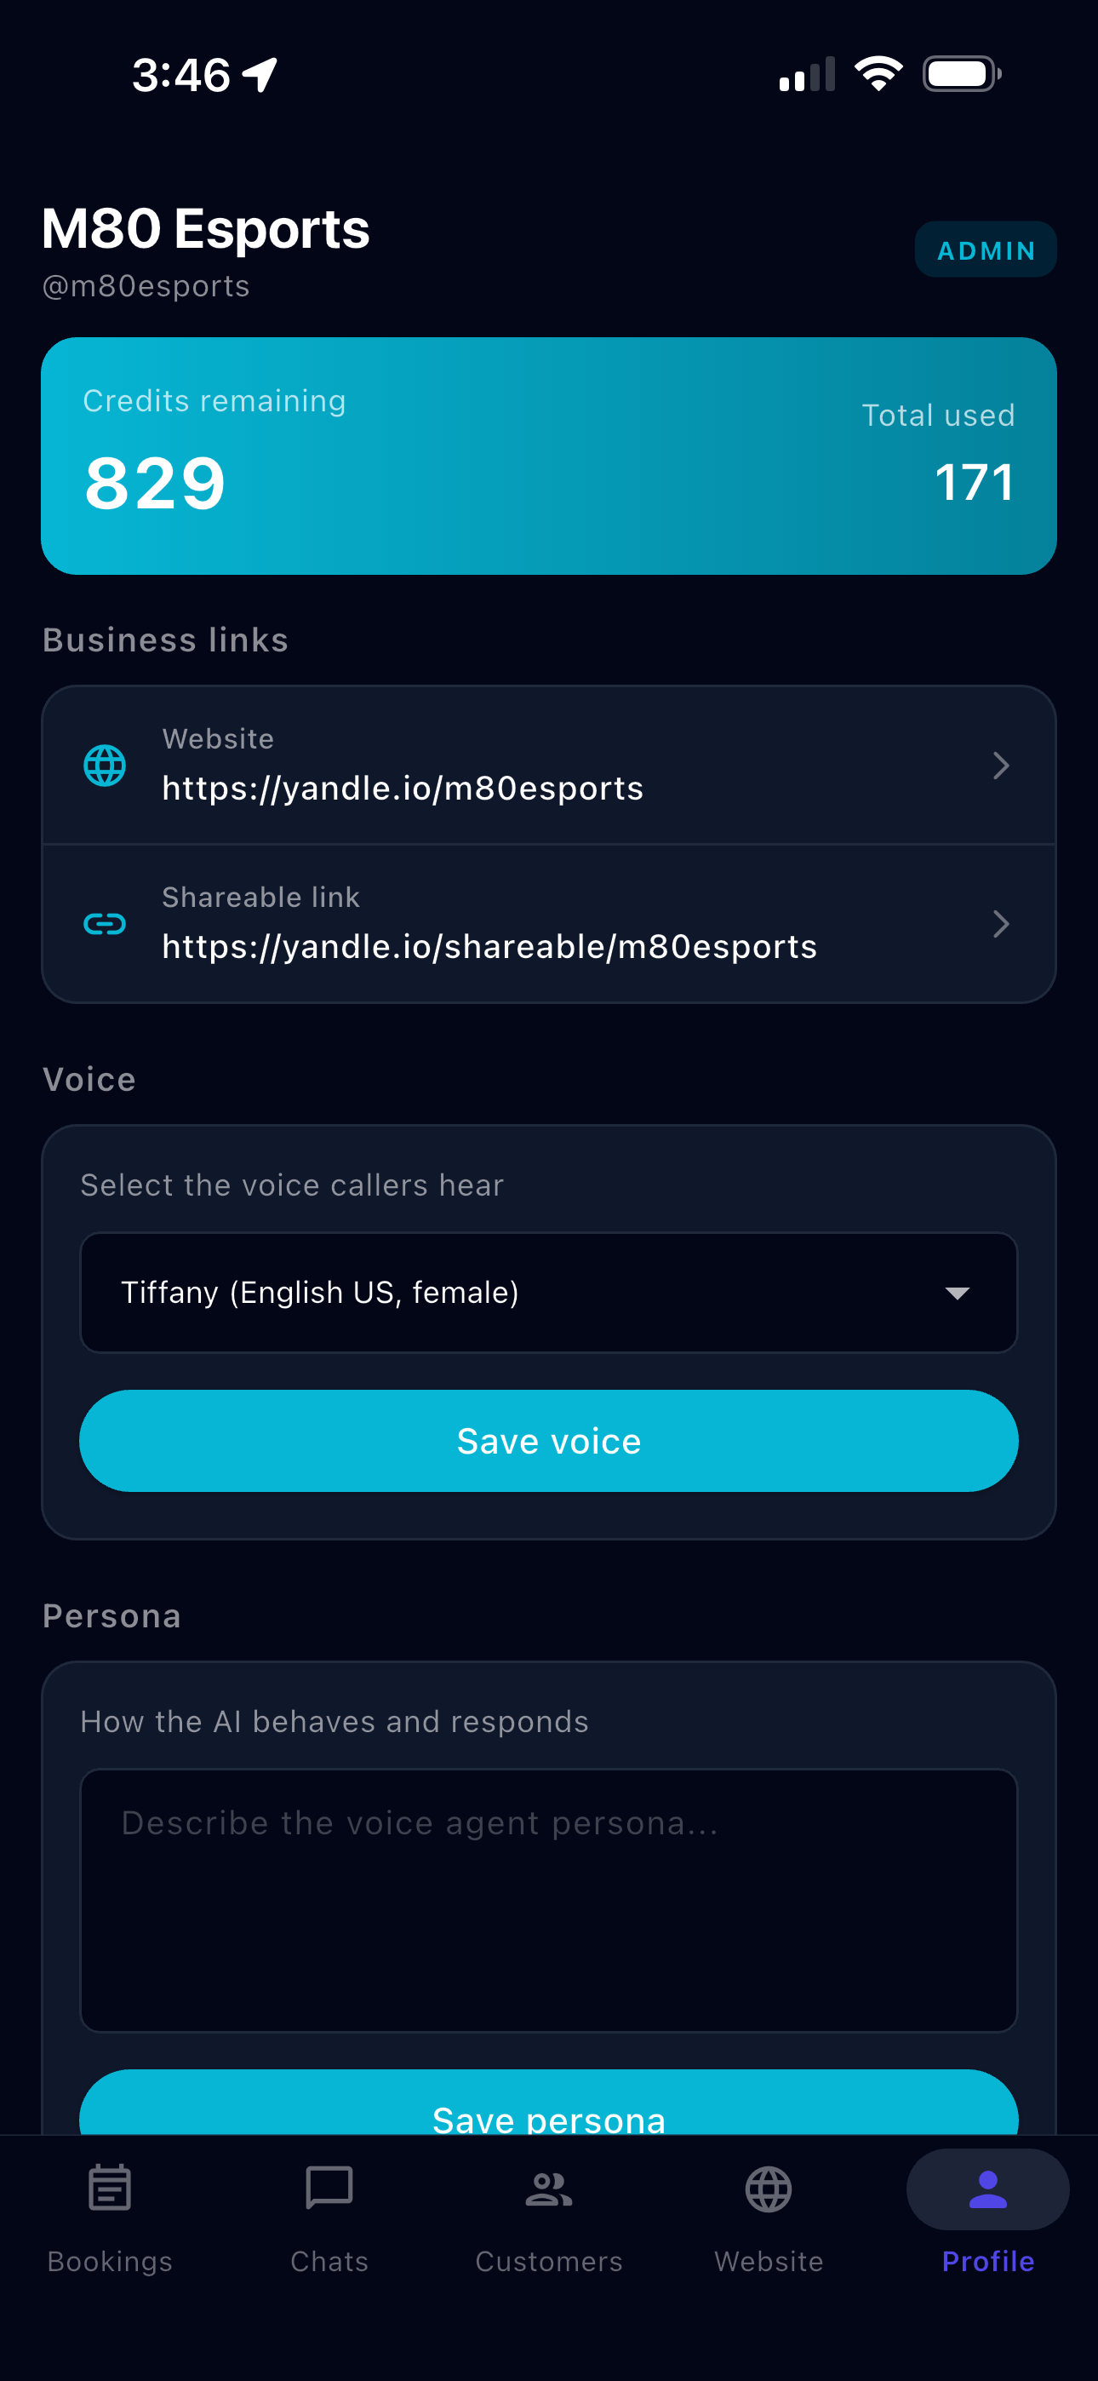Expand the Website link chevron
Viewport: 1098px width, 2381px height.
[1000, 766]
